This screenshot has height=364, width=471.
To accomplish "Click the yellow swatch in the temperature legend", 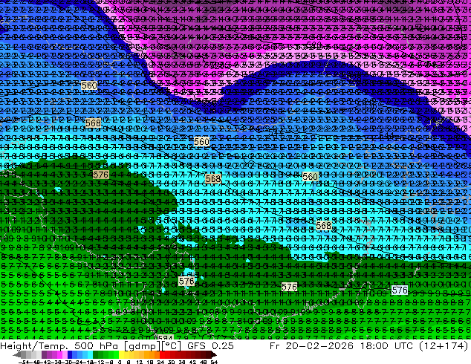I will click(x=121, y=355).
